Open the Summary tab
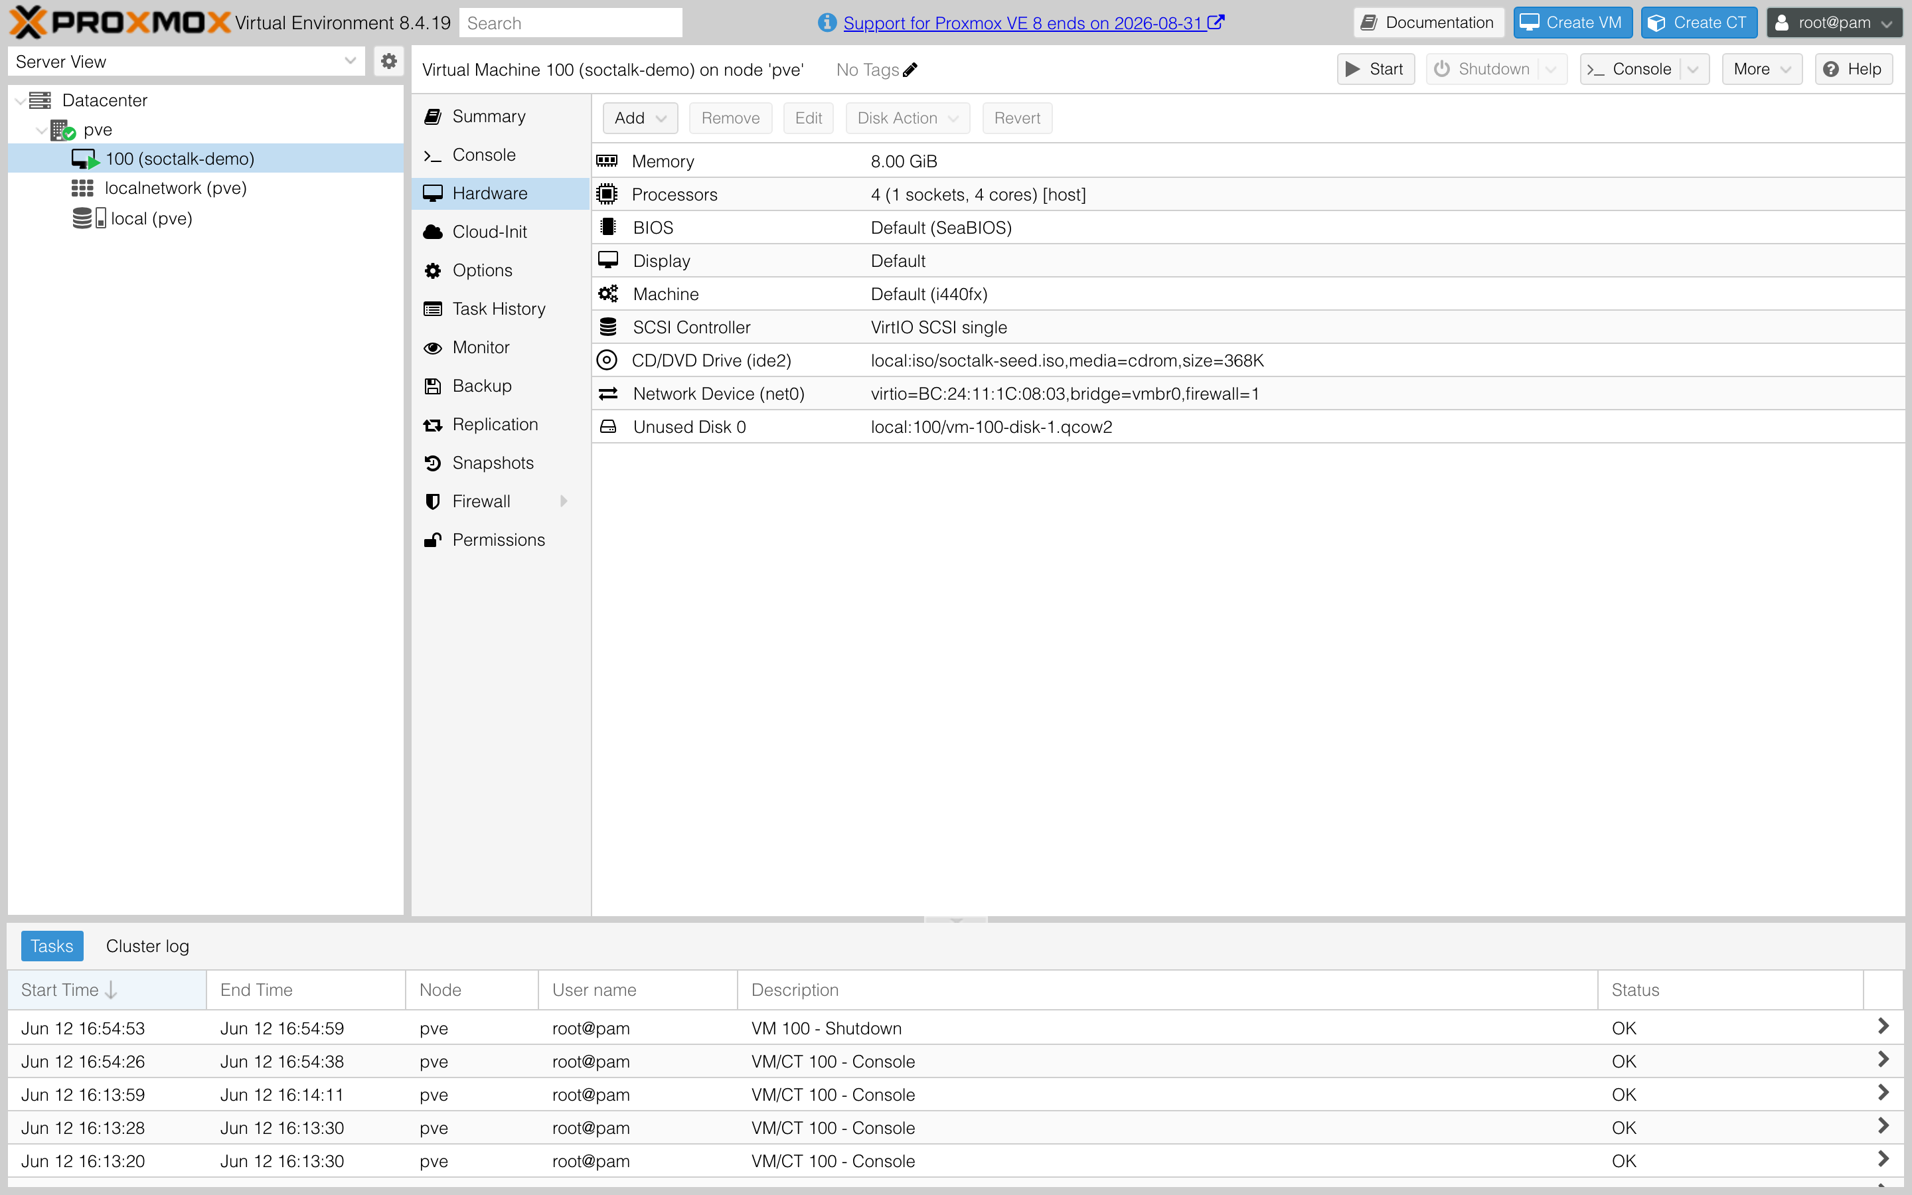This screenshot has width=1912, height=1195. (x=501, y=116)
